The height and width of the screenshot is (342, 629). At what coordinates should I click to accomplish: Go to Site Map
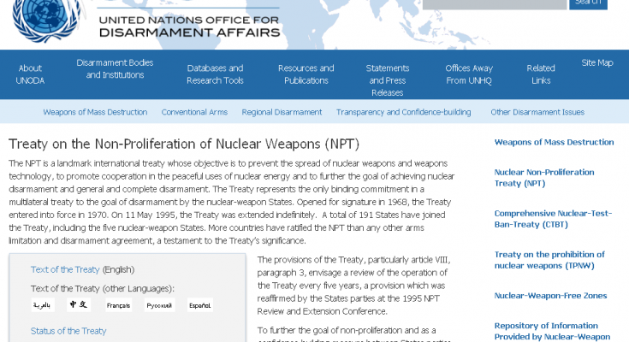point(596,62)
